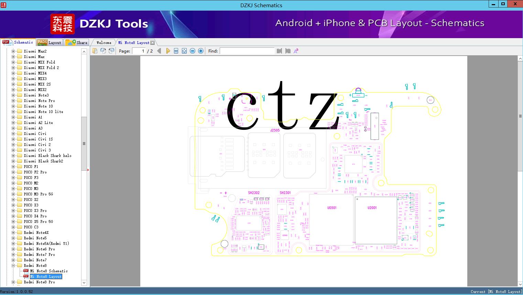Click the Xiaomi Black Shark2 folder icon
The height and width of the screenshot is (295, 523).
20,161
